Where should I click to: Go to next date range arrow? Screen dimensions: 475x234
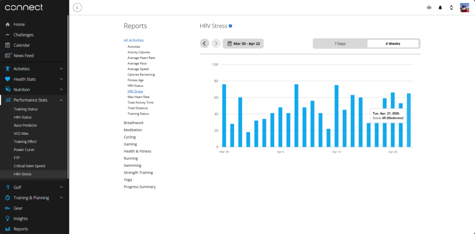(216, 43)
